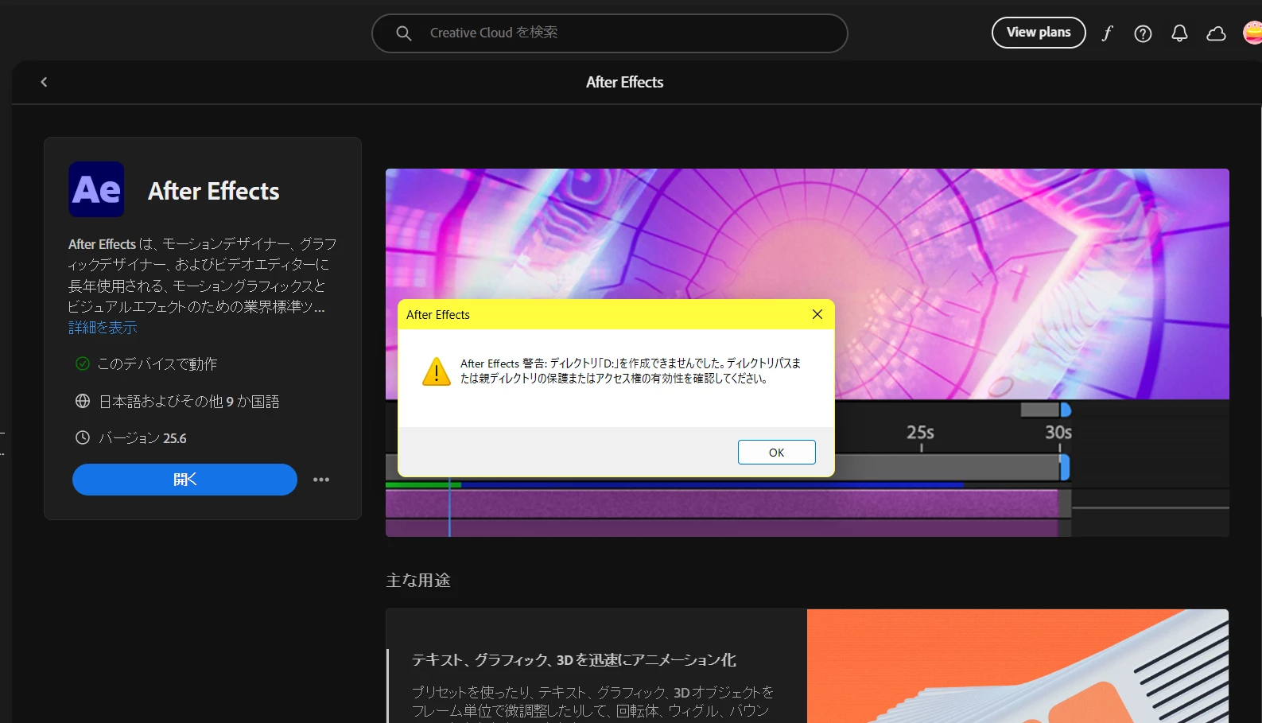The height and width of the screenshot is (723, 1262).
Task: Click the テキスト、グラフィック、3D feature heading
Action: (x=573, y=660)
